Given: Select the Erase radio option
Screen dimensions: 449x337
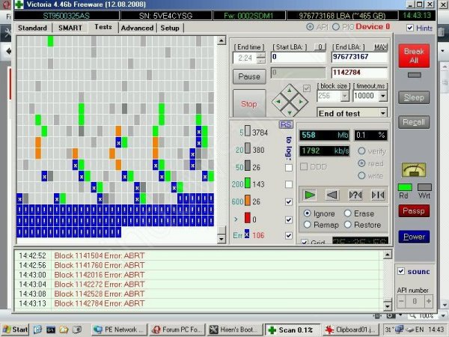Looking at the screenshot, I should (348, 213).
